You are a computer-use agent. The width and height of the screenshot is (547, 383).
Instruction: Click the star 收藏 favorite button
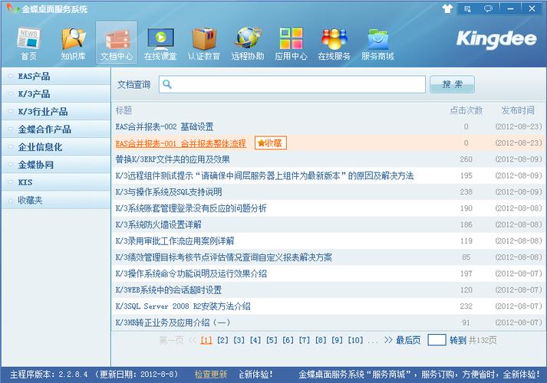270,142
